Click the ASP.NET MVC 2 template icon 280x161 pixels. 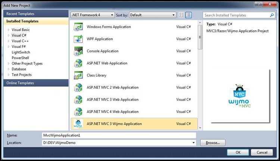point(78,87)
